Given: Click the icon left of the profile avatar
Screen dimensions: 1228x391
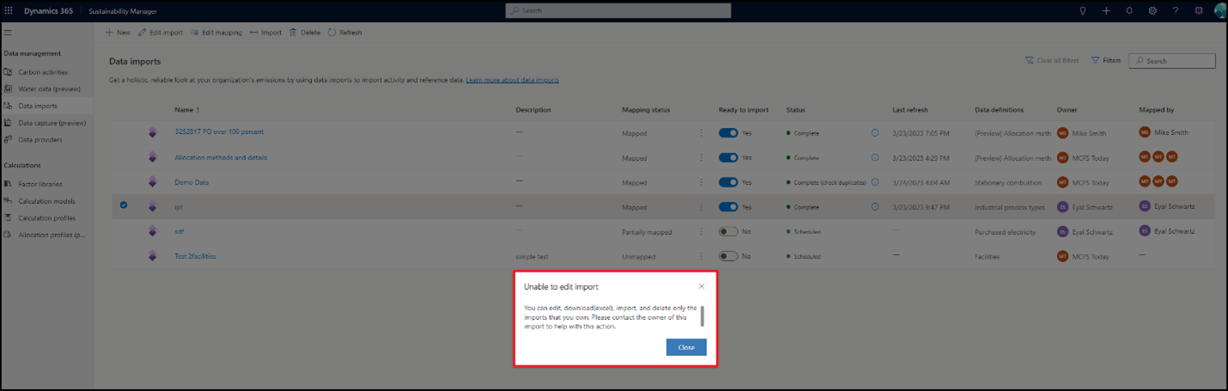Looking at the screenshot, I should [1199, 10].
